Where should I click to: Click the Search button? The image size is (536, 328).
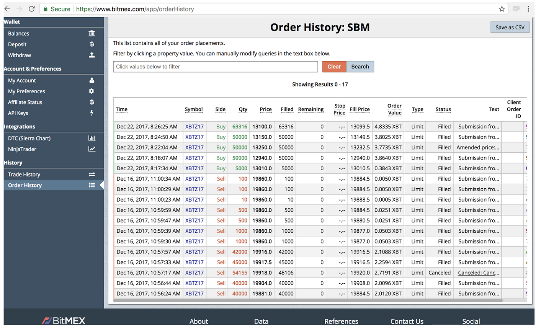click(360, 67)
